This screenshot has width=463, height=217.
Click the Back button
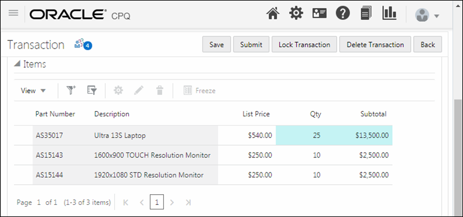427,44
